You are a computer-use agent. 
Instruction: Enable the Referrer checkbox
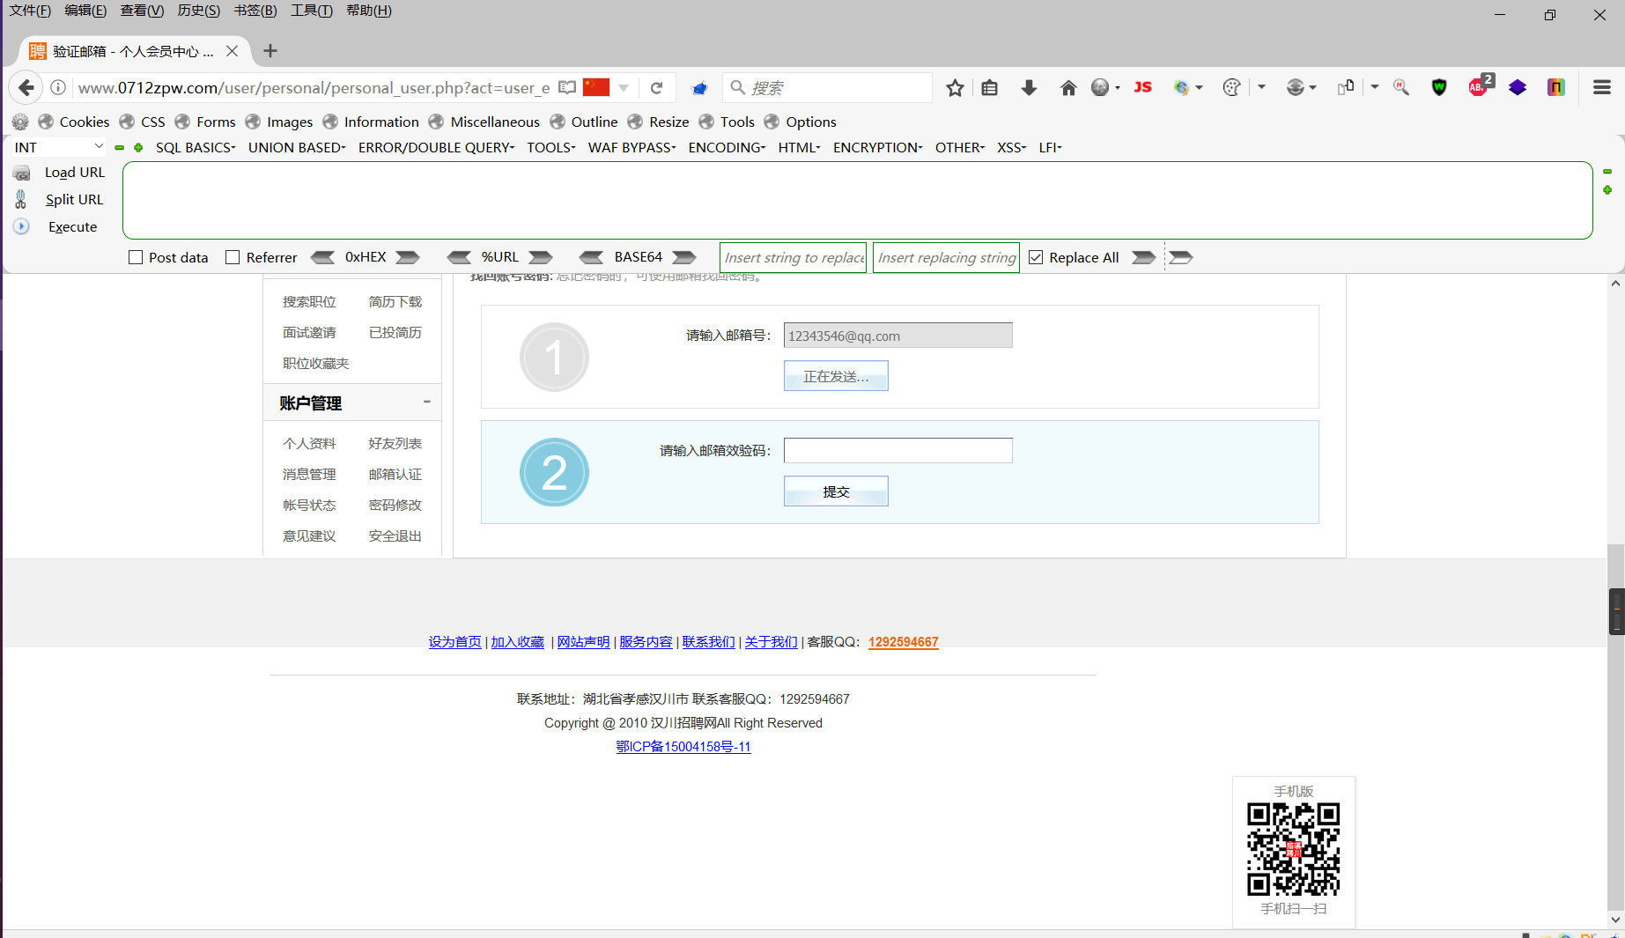233,256
